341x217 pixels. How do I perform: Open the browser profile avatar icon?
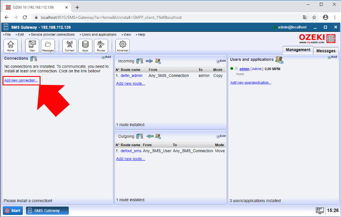click(x=325, y=17)
